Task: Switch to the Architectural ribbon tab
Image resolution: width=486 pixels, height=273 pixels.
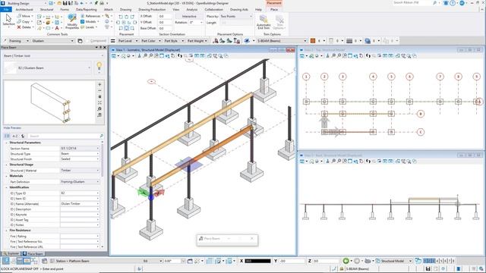Action: coord(24,10)
